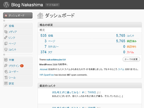Open the 535 posts count link

43,35
